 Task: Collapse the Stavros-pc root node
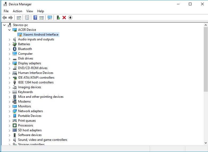pos(5,25)
